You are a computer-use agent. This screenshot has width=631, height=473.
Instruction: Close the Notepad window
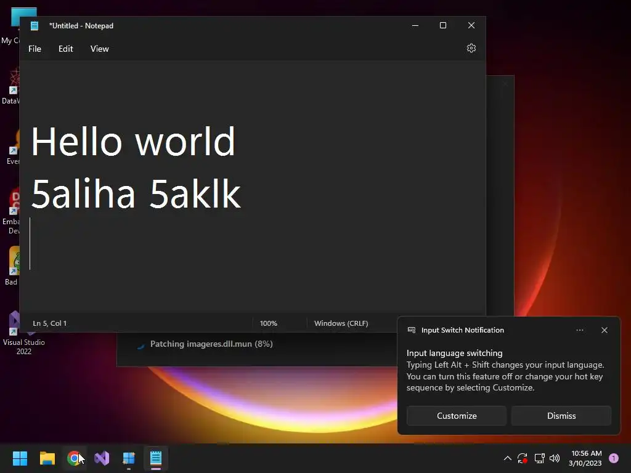(x=471, y=25)
